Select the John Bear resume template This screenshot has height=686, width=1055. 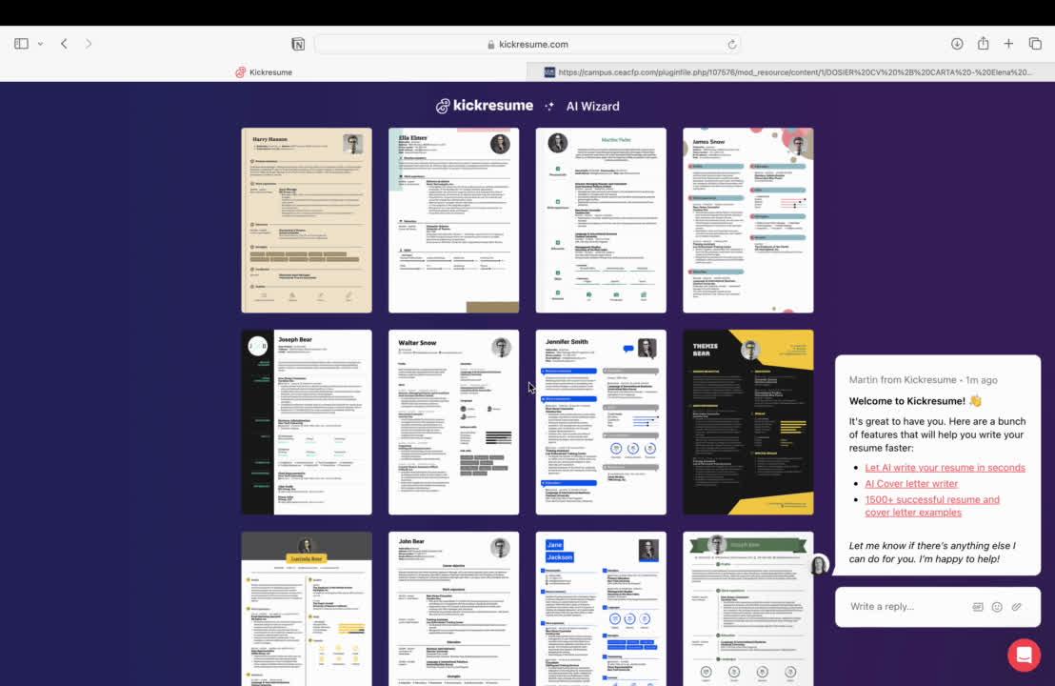tap(453, 609)
